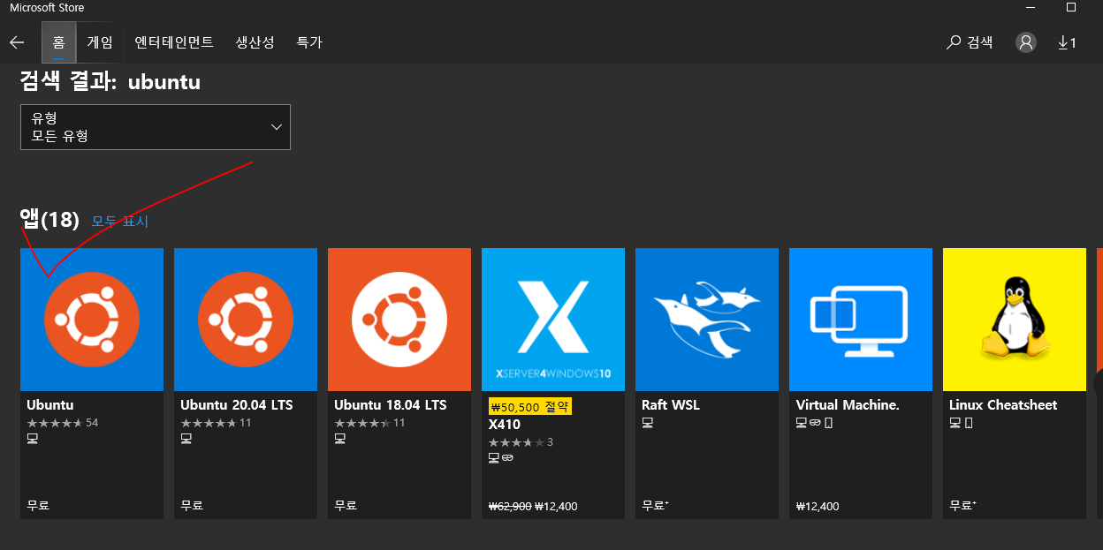Click the 무료 price under Linux Cheatsheet

[x=962, y=506]
